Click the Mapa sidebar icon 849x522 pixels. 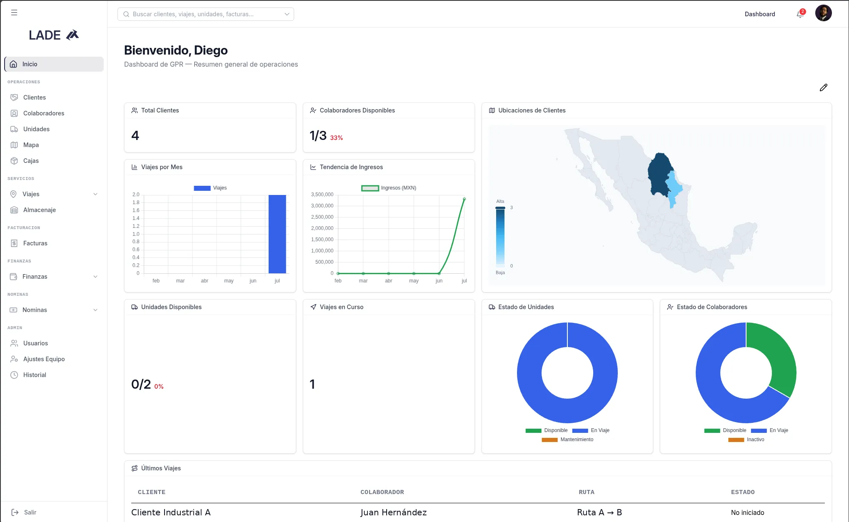point(14,145)
